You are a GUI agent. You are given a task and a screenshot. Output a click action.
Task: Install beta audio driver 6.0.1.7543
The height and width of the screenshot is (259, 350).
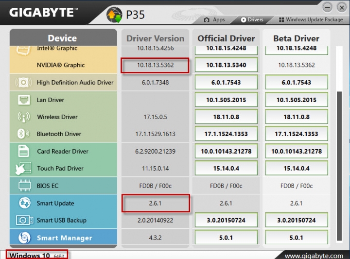[297, 82]
